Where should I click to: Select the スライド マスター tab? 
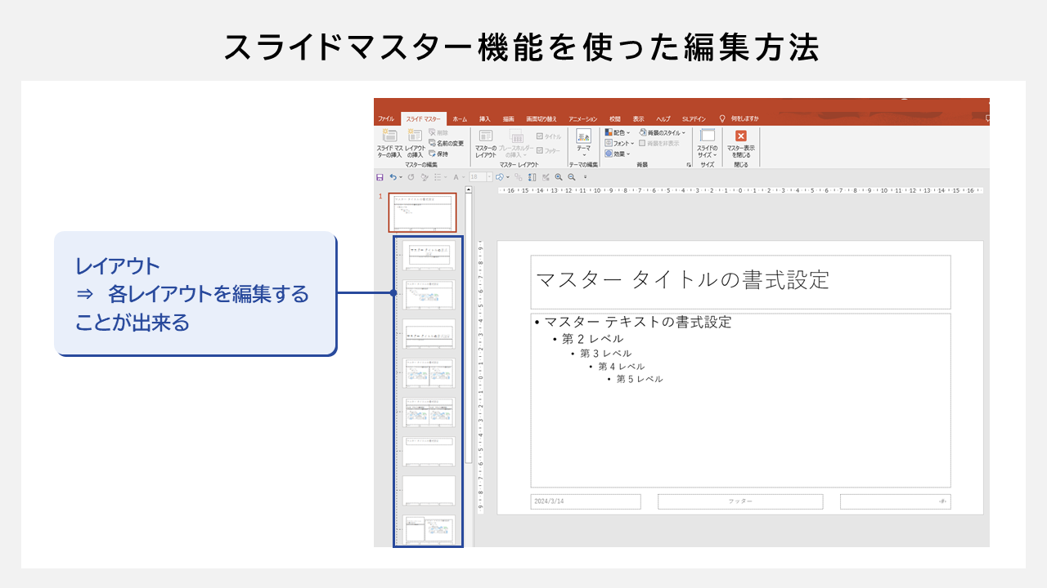(x=424, y=119)
